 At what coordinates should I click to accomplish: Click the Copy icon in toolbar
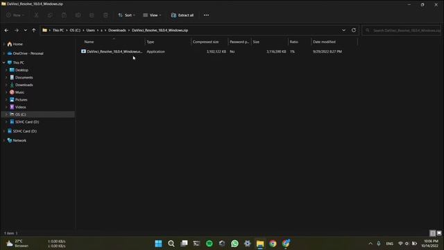pos(50,15)
